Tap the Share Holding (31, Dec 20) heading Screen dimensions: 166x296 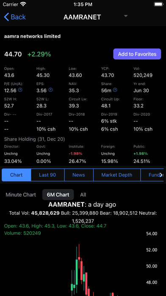(34, 139)
